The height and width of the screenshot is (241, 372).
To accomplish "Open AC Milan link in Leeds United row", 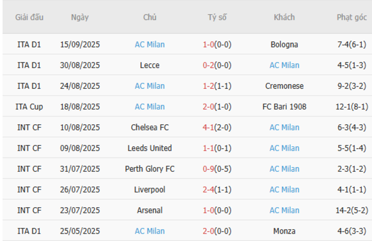I will pos(284,148).
